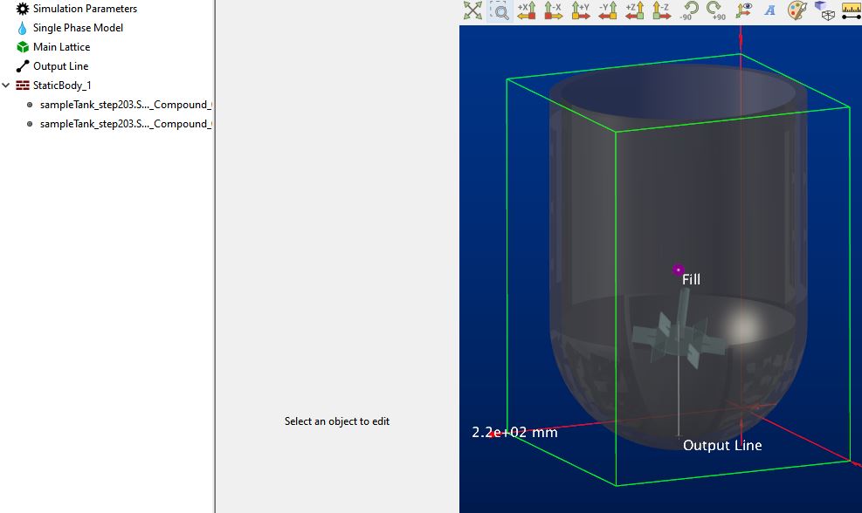Set the view along +X axis
The height and width of the screenshot is (513, 862).
(x=527, y=10)
